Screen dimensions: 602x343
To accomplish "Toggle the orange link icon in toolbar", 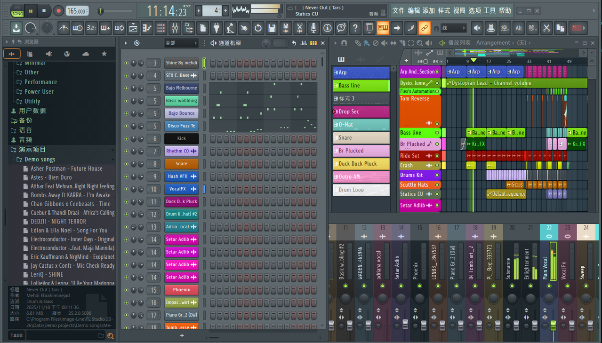I will (425, 28).
